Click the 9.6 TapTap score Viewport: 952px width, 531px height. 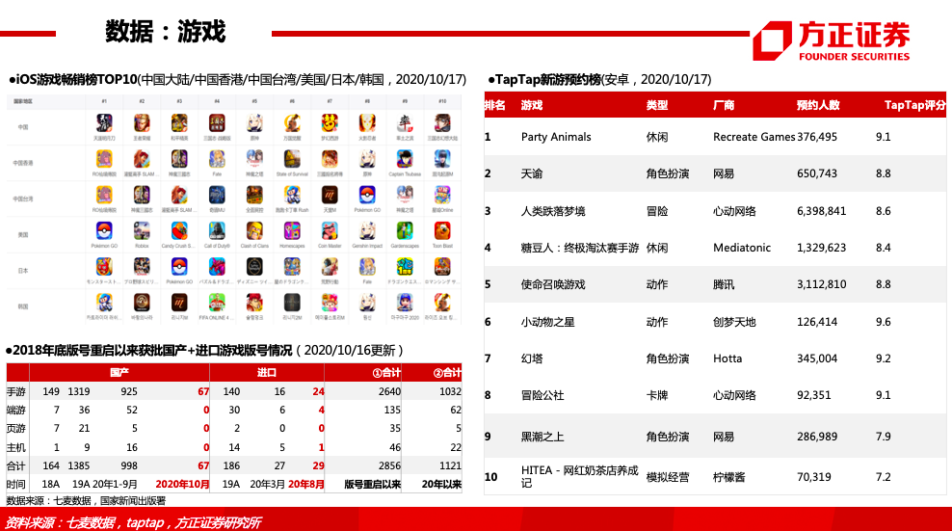(884, 322)
